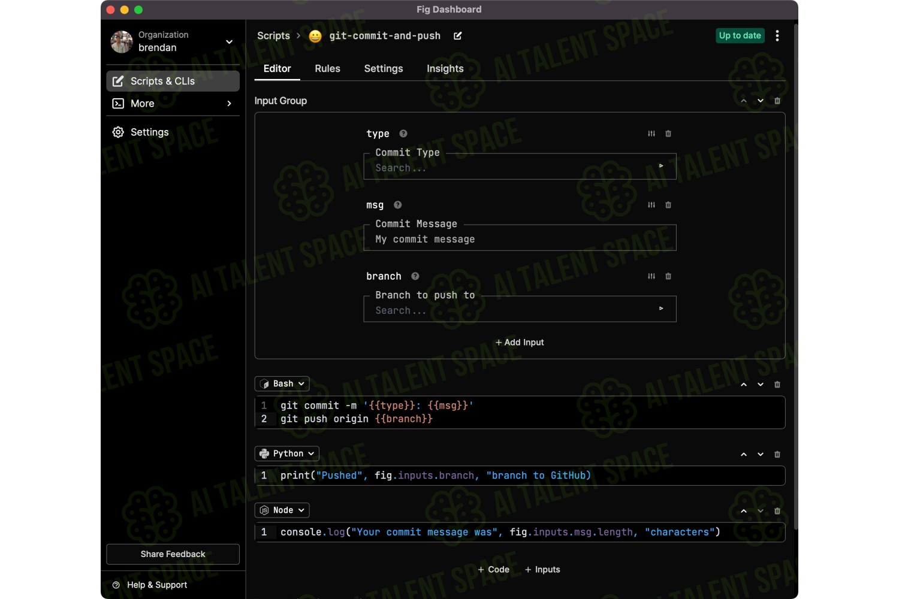Open options sliders for msg input
899x599 pixels.
click(651, 205)
